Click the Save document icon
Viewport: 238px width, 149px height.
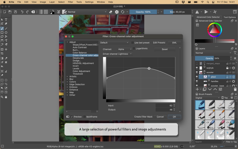tap(15, 12)
